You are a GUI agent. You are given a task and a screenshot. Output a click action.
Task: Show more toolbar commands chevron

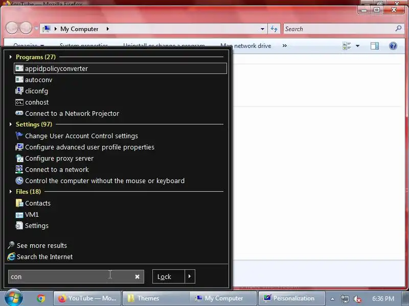(285, 46)
